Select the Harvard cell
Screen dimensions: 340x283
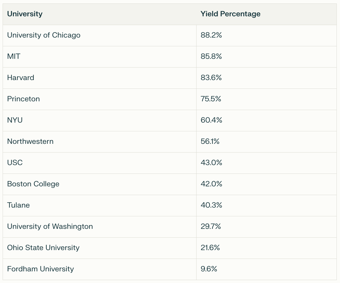(21, 78)
